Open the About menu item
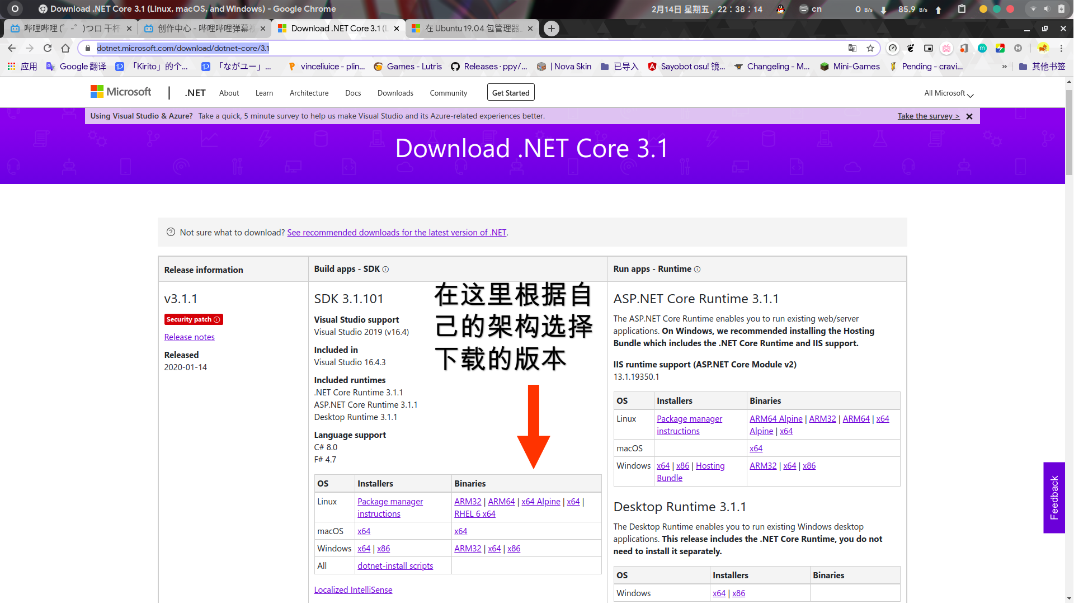1074x604 pixels. tap(229, 93)
